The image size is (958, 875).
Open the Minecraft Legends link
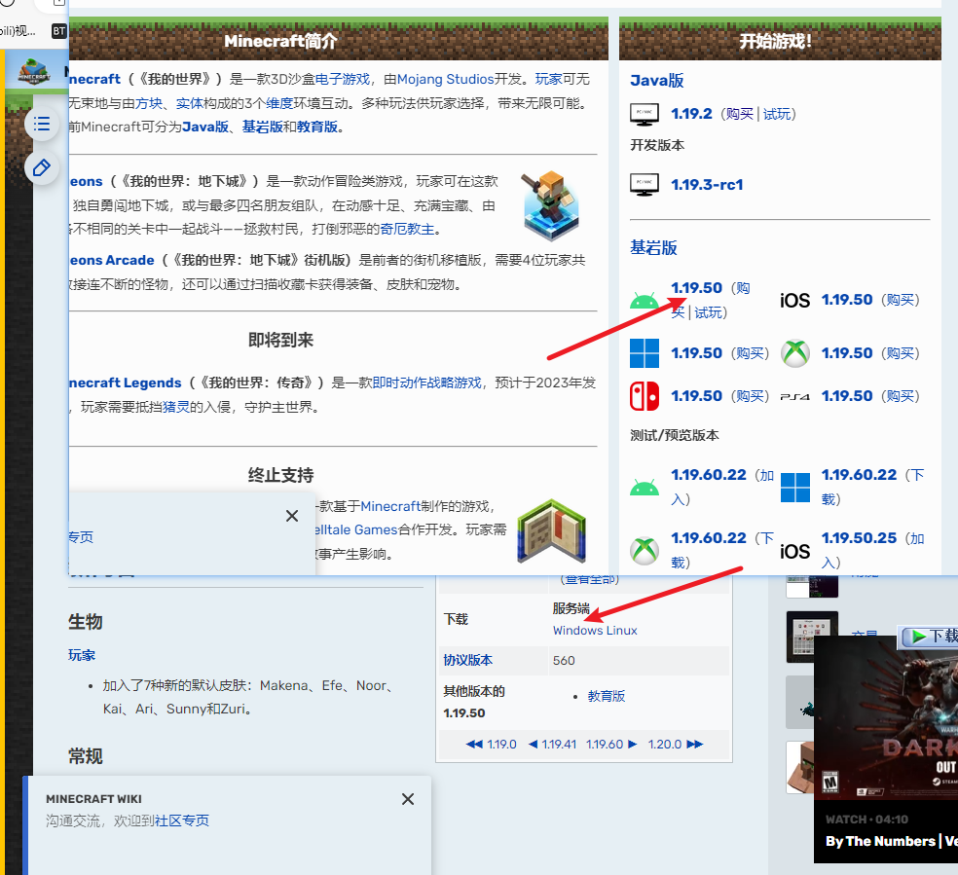tap(126, 383)
